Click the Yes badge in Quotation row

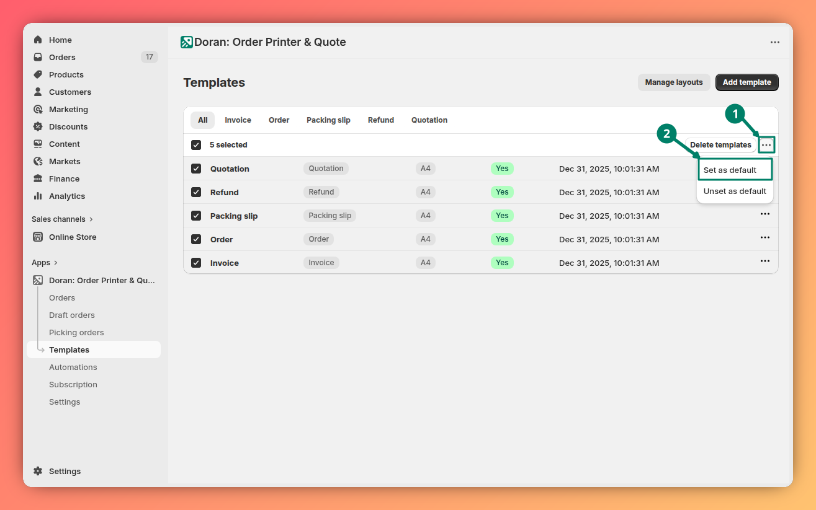click(502, 169)
